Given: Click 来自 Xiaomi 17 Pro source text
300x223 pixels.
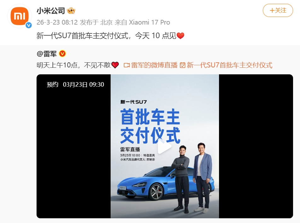Looking at the screenshot, I should (142, 22).
